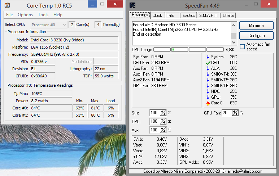The width and height of the screenshot is (279, 176).
Task: Click the first CPU Usage bar
Action: point(162,50)
